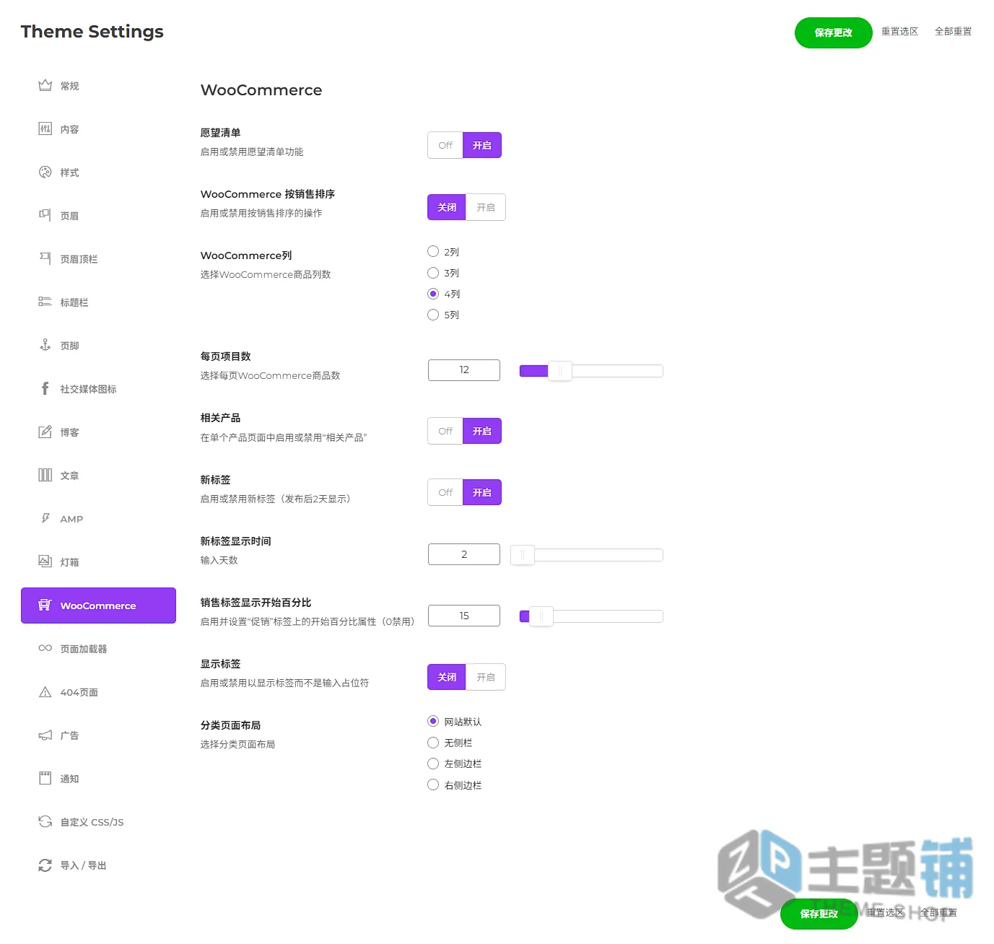Click the calendar icon beside 通知
994x944 pixels.
(45, 778)
